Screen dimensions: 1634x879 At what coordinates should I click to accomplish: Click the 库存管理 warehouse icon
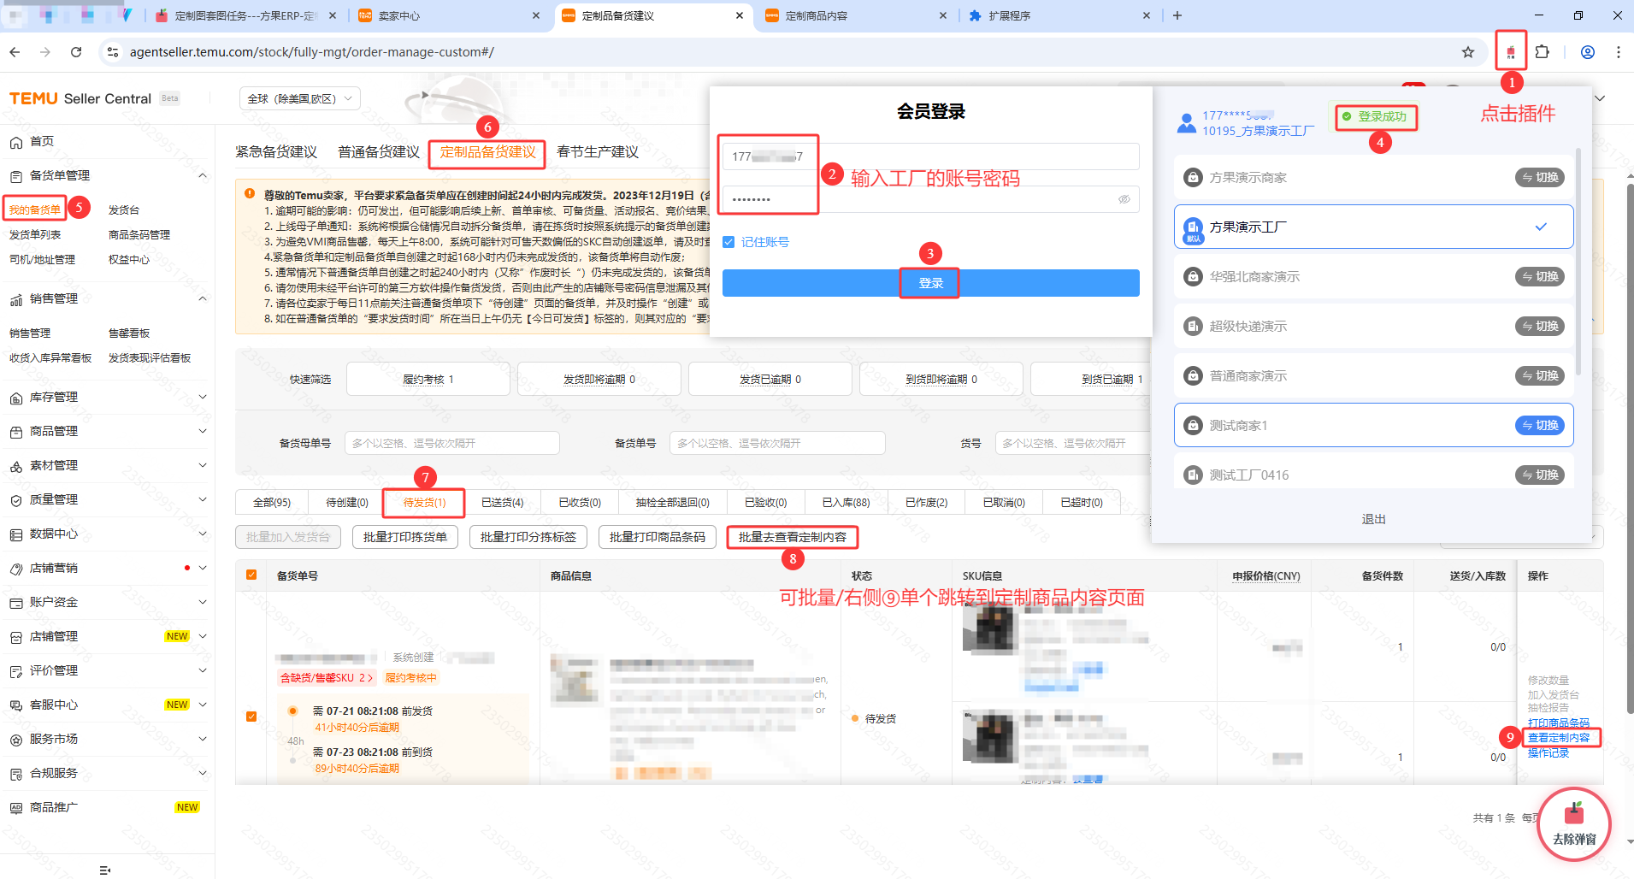tap(15, 398)
